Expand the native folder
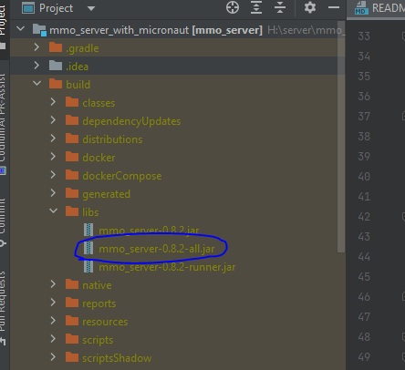The width and height of the screenshot is (405, 370). (53, 284)
